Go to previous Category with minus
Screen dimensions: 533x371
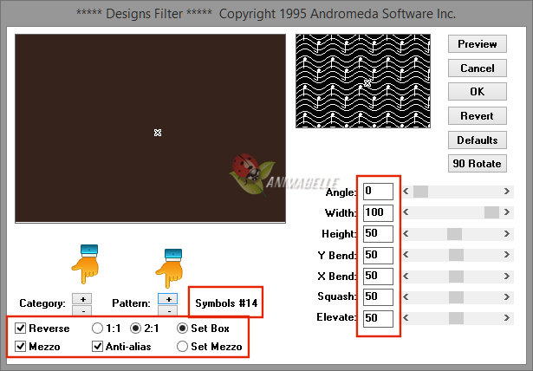tap(82, 310)
